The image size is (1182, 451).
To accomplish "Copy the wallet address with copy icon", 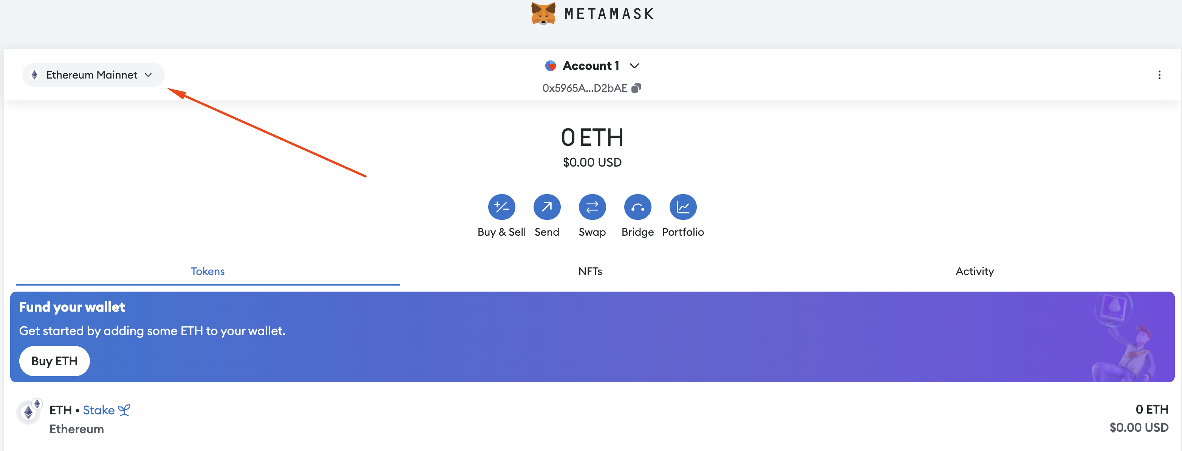I will [636, 88].
